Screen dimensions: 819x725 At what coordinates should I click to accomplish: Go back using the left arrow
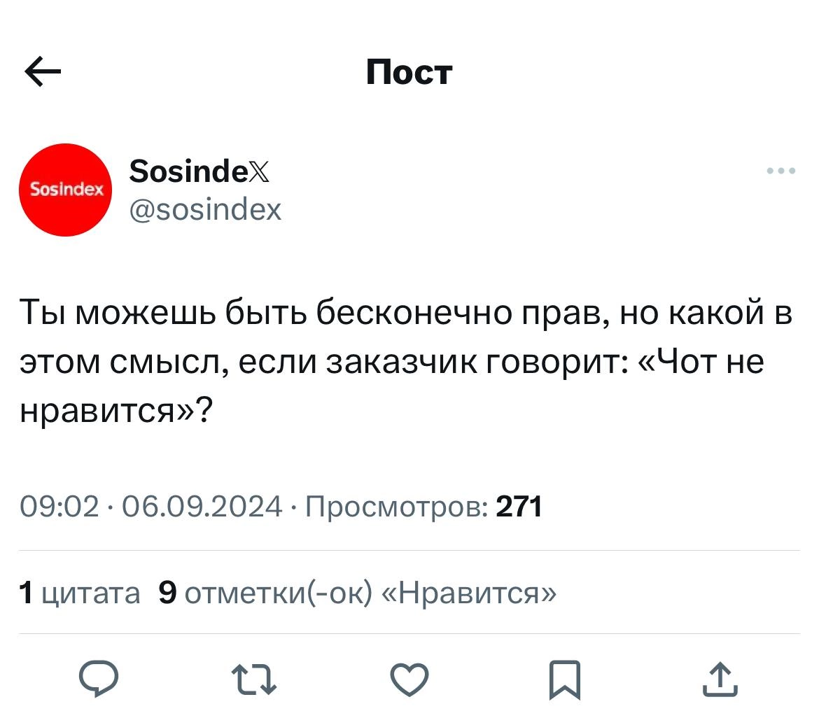tap(43, 73)
